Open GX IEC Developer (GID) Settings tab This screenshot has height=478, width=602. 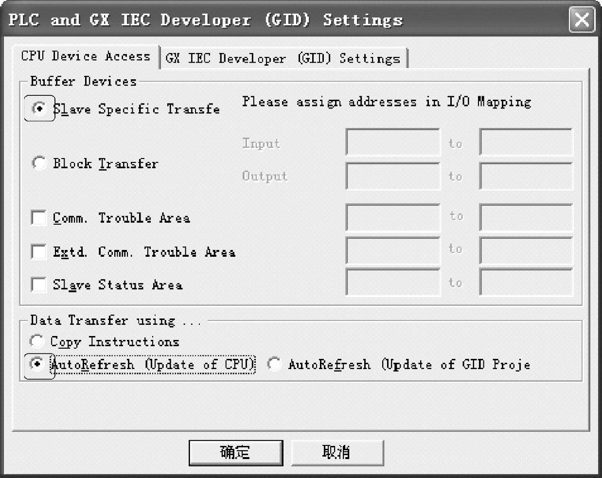[283, 58]
